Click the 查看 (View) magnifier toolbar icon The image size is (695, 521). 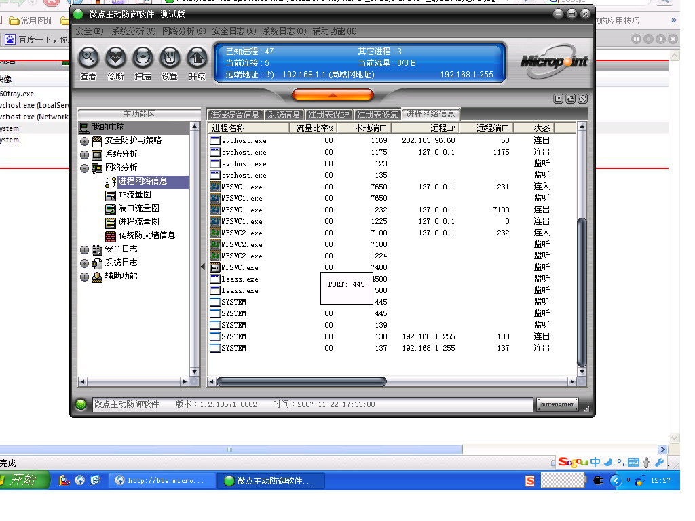coord(89,58)
